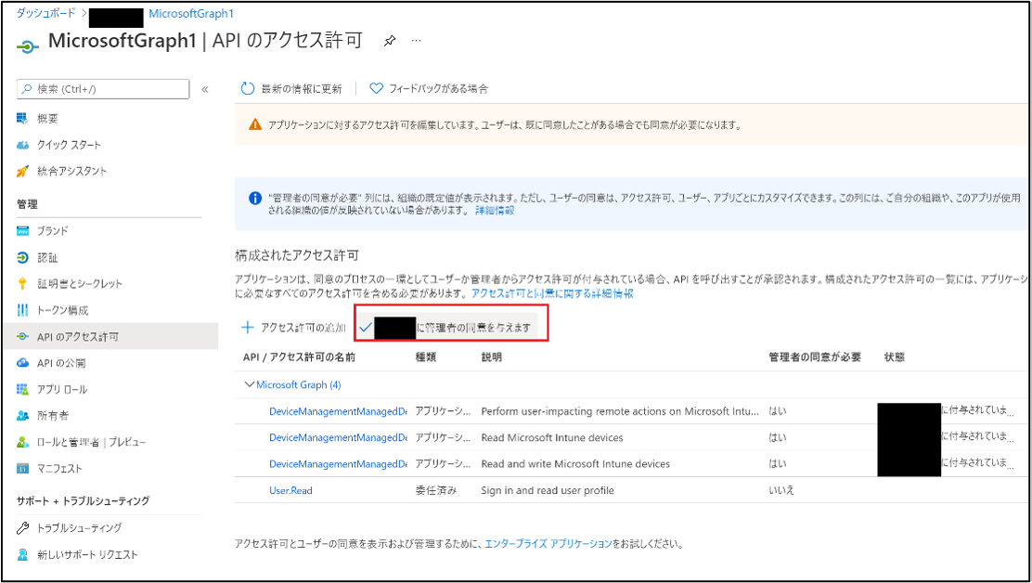Click the トークン構成 bars icon
1032x583 pixels.
point(23,310)
